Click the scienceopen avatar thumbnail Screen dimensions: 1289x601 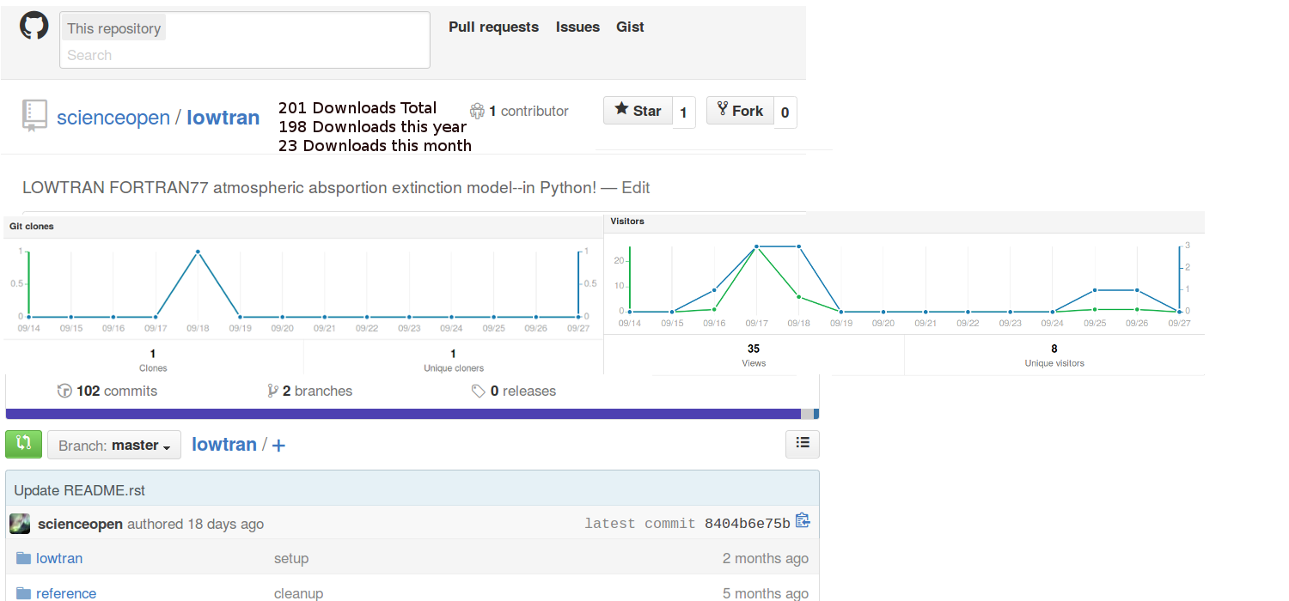tap(20, 524)
